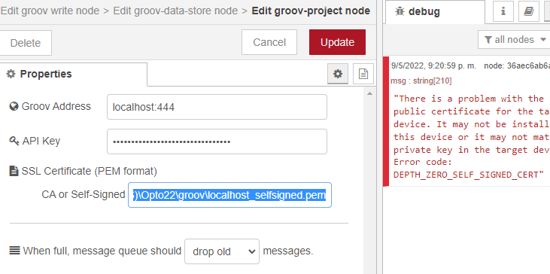Open node settings gear icon
Image resolution: width=550 pixels, height=274 pixels.
338,74
